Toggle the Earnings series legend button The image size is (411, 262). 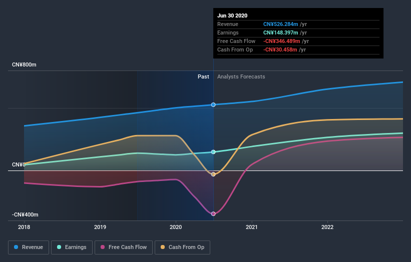point(72,247)
